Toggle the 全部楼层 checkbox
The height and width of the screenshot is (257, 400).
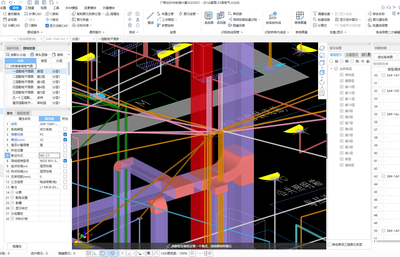pyautogui.click(x=336, y=69)
